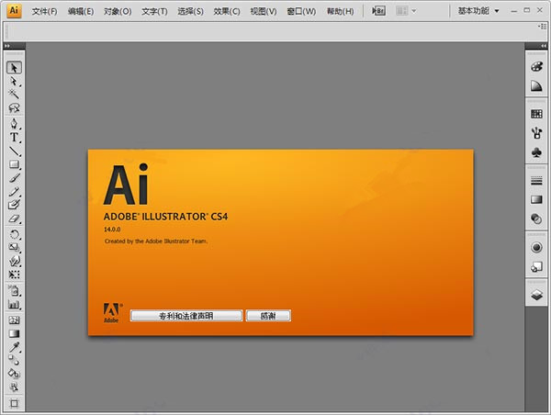The height and width of the screenshot is (415, 551).
Task: Select the Selection tool (black arrow)
Action: pos(14,68)
